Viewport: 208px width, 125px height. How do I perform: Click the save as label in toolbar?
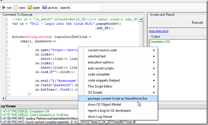(53, 8)
